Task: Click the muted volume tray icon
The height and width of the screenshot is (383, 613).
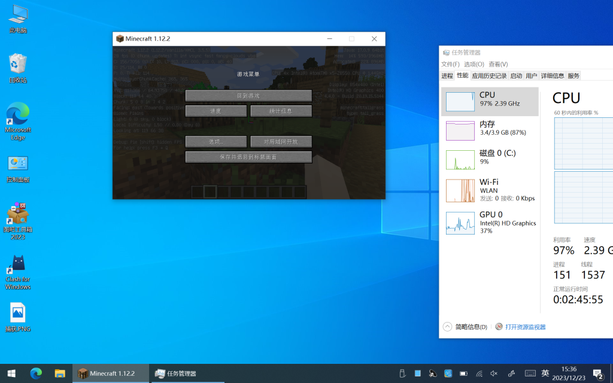Action: pos(494,373)
